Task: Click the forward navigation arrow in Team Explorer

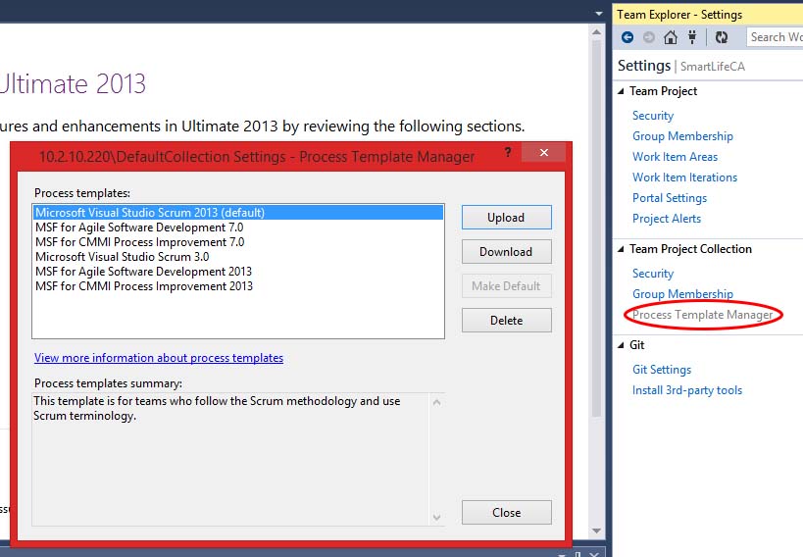Action: pyautogui.click(x=649, y=37)
